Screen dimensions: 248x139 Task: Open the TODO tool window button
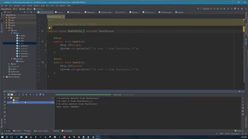[x=17, y=131]
